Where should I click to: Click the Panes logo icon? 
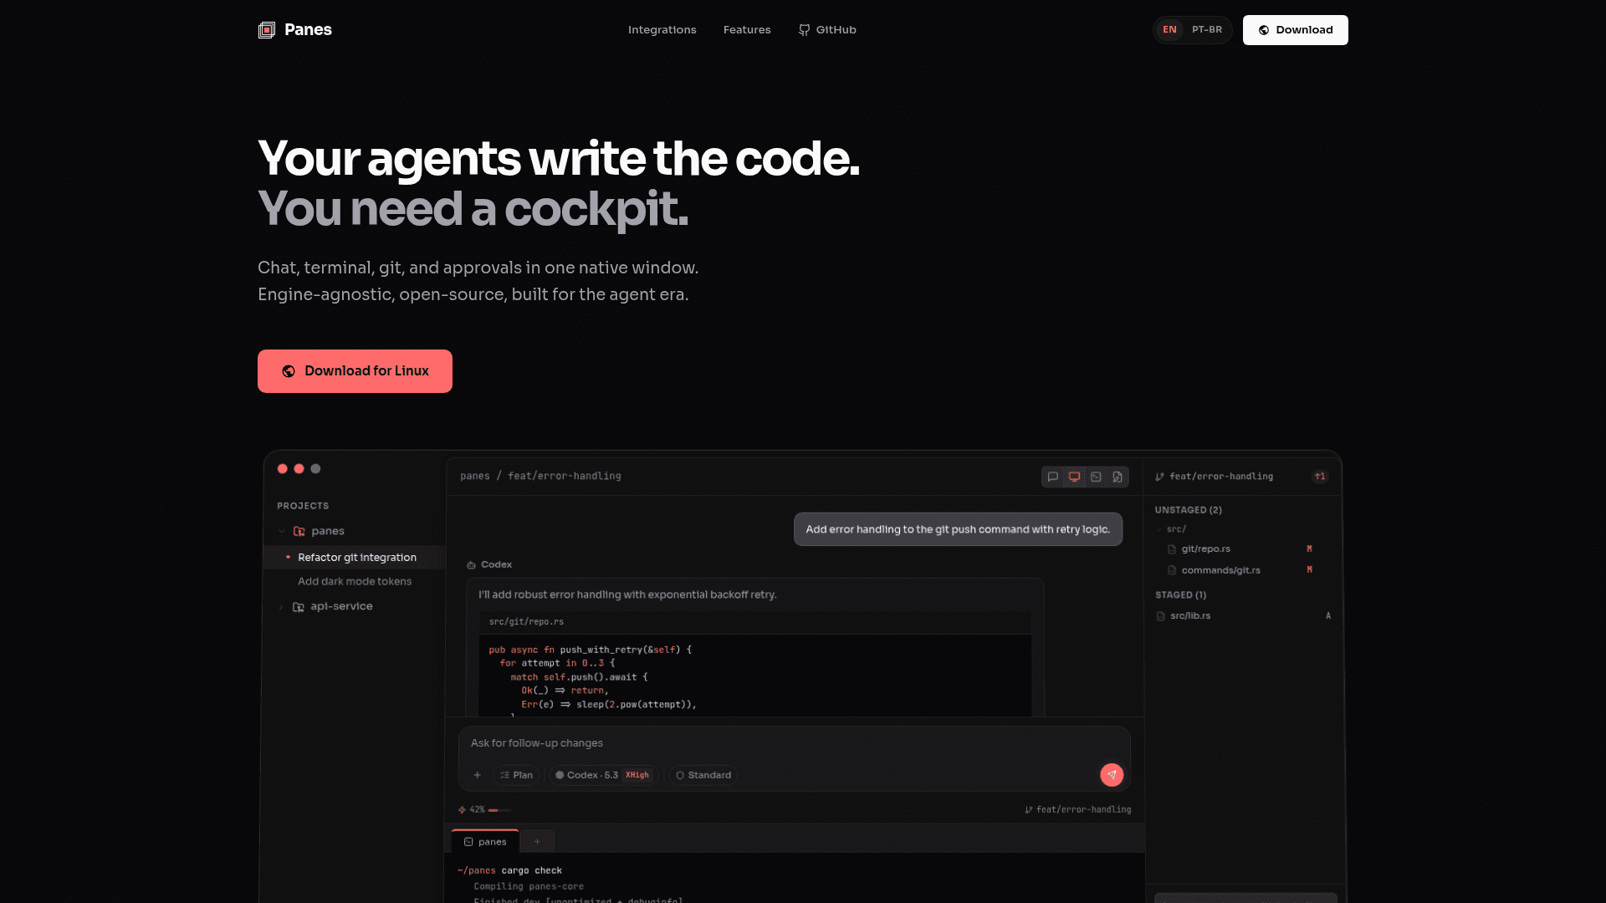point(267,30)
